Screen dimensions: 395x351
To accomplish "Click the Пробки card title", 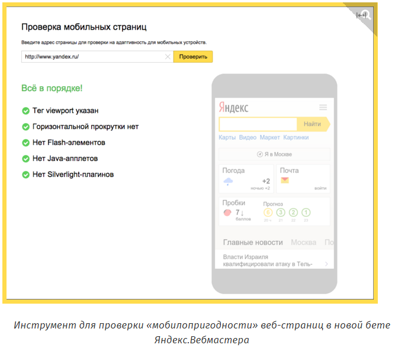I will pos(233,202).
